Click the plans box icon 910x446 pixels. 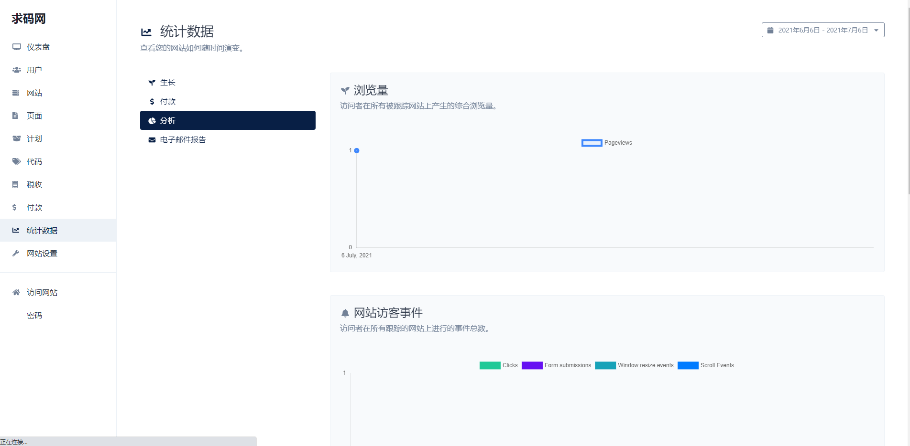17,138
